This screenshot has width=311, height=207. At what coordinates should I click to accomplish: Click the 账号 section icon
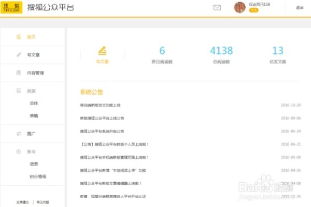19,152
